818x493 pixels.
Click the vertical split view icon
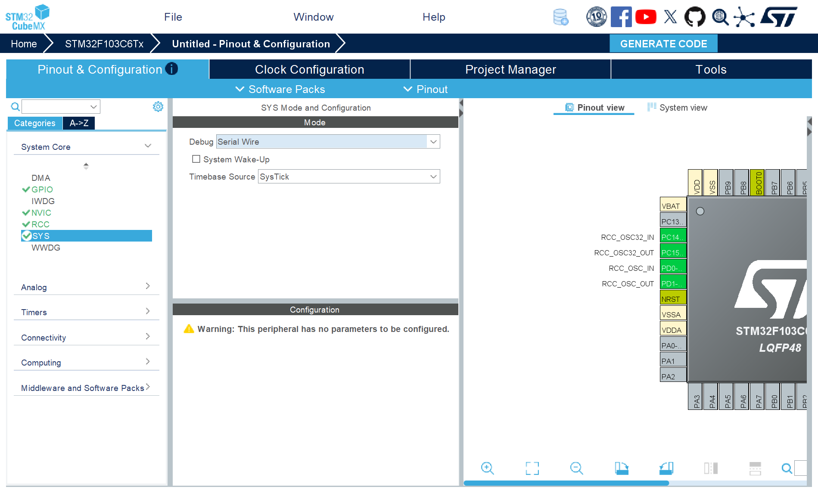pos(711,468)
